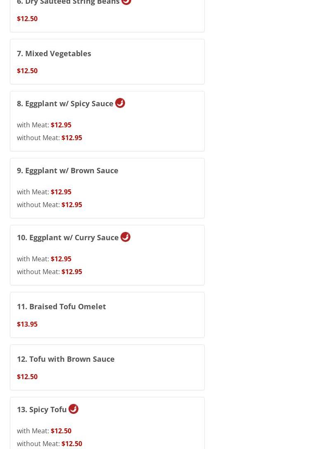
Task: Open 11. Braised Tofu Omelet item
Action: point(61,306)
